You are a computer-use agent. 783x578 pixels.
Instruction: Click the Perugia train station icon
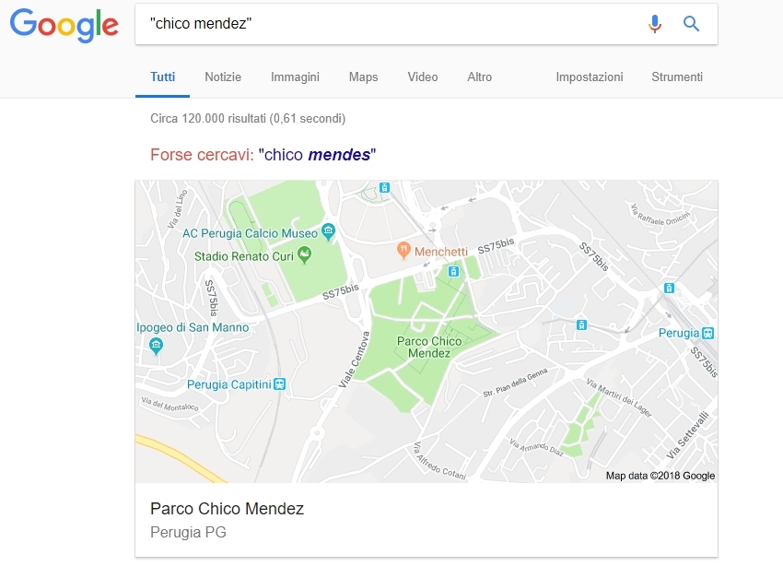click(x=707, y=333)
